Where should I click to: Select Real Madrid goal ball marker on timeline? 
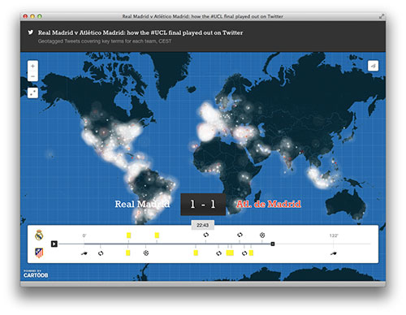coord(262,235)
